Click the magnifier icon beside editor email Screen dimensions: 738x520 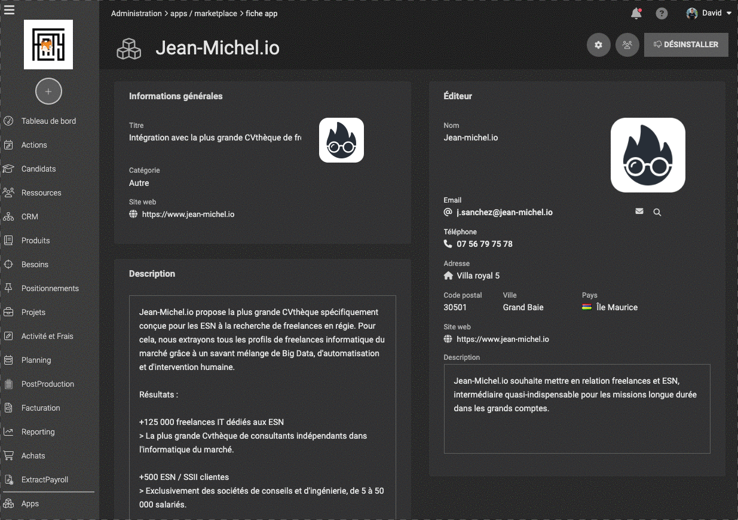(x=657, y=212)
